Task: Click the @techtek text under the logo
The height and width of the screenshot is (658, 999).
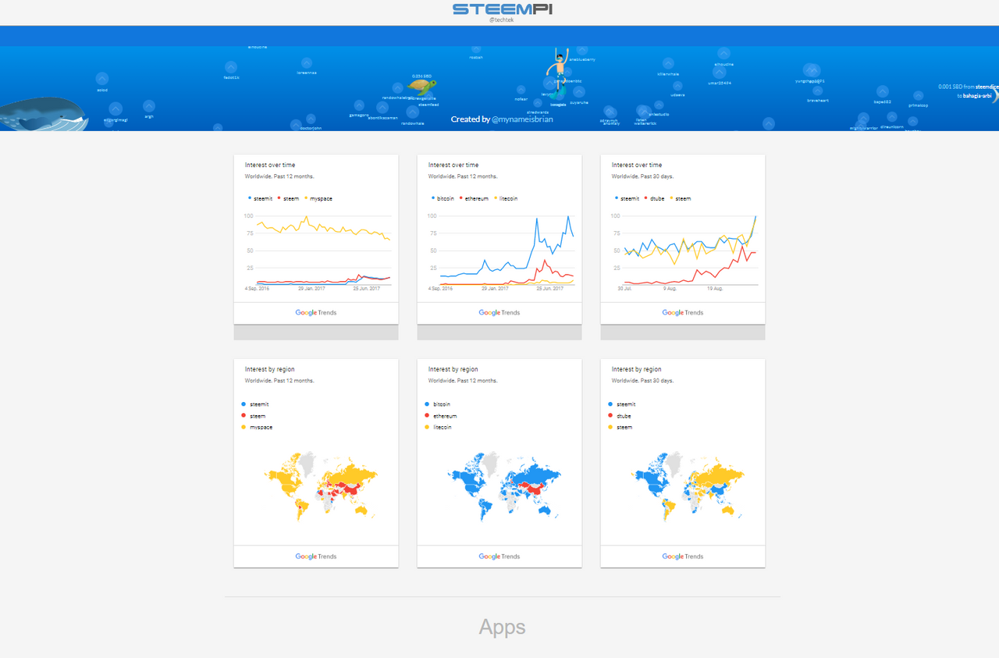Action: (x=502, y=20)
